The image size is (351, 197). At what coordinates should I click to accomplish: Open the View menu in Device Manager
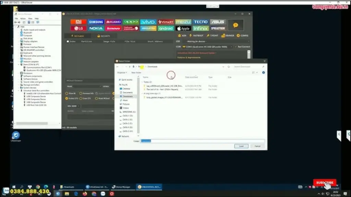click(x=30, y=18)
